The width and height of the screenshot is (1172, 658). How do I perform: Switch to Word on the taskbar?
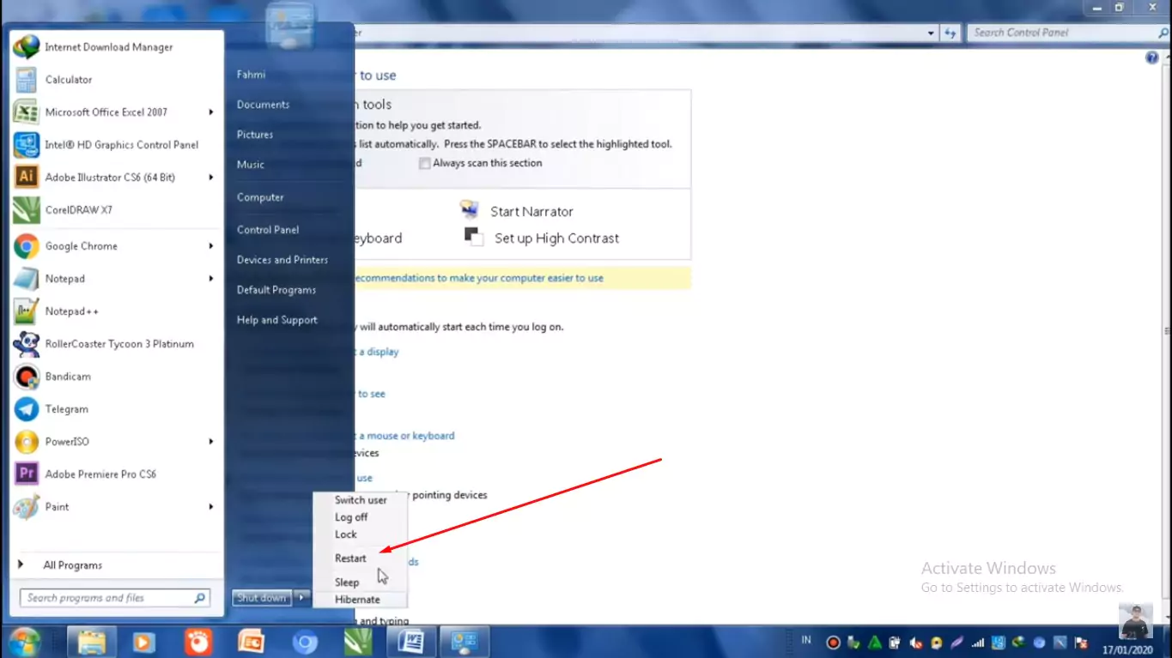[410, 642]
